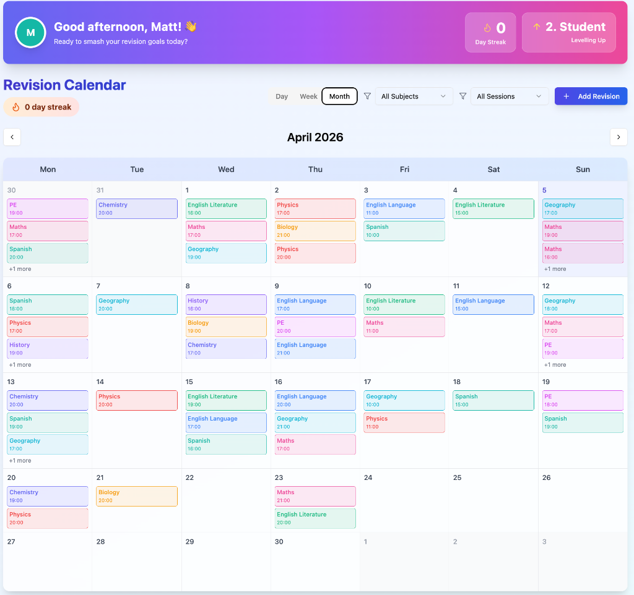This screenshot has width=634, height=595.
Task: Expand +1 more on Sunday 5
Action: (555, 269)
